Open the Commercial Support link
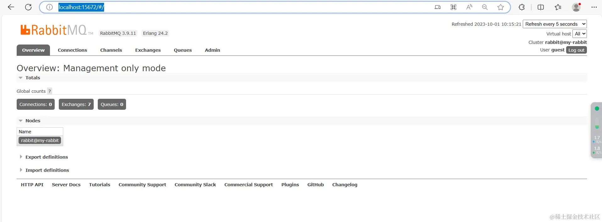Image resolution: width=602 pixels, height=222 pixels. 249,185
